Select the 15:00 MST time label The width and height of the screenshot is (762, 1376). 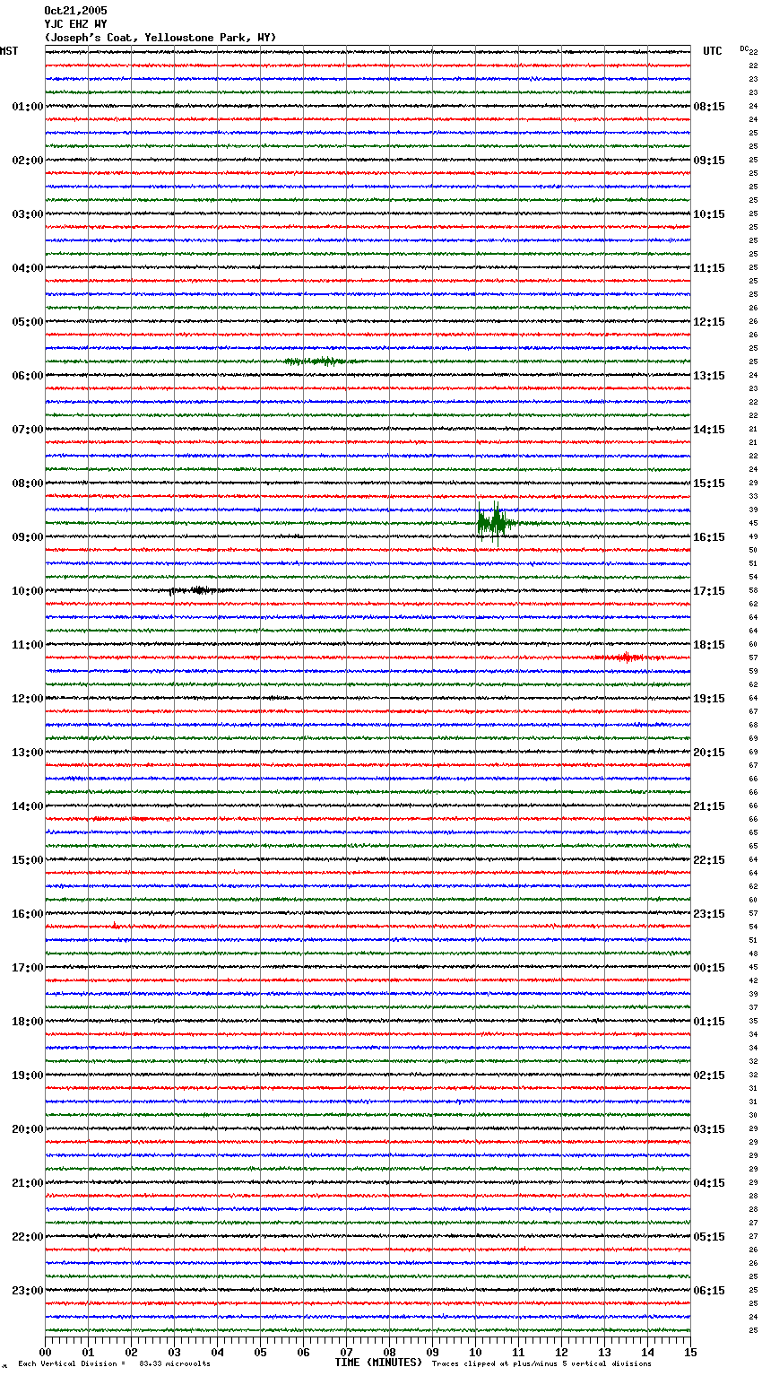pyautogui.click(x=27, y=860)
